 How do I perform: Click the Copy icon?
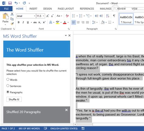(x=12, y=19)
